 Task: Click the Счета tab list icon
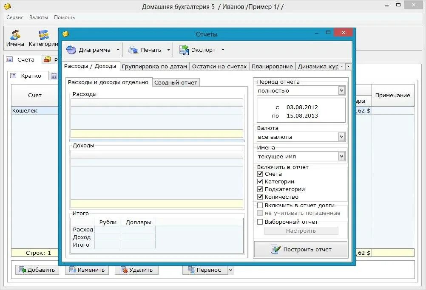click(9, 59)
